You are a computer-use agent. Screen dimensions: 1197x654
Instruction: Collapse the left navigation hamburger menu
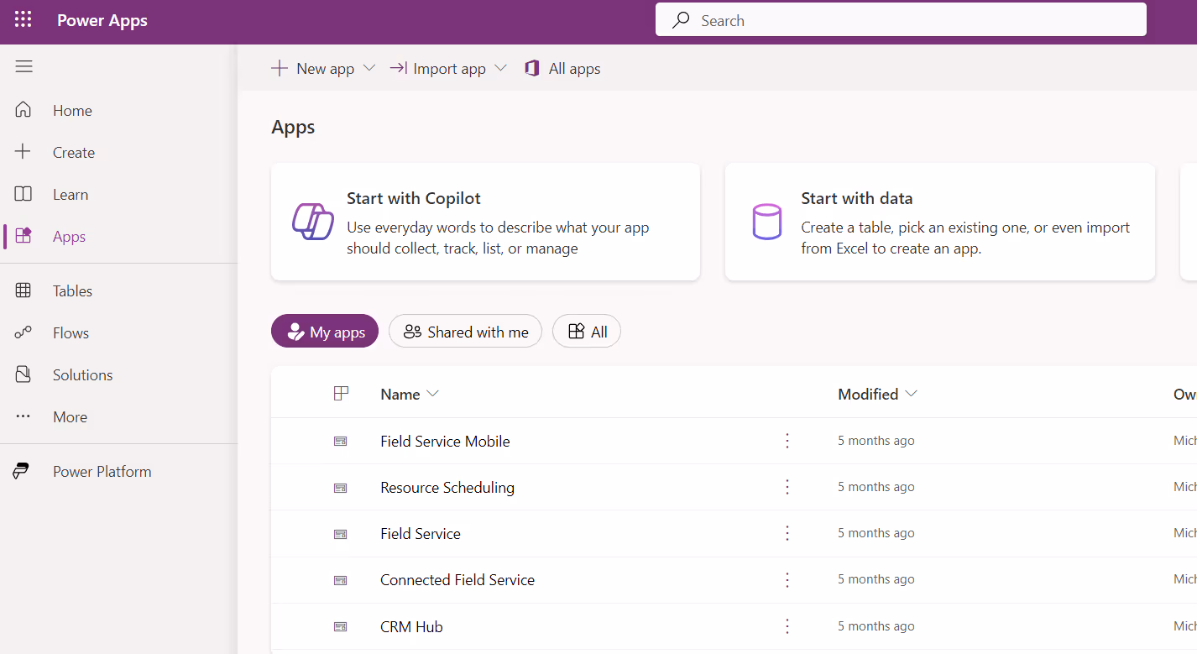tap(24, 66)
